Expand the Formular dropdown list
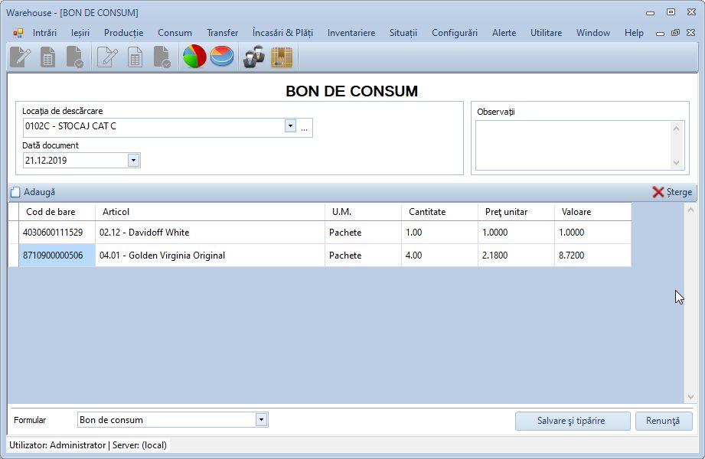The width and height of the screenshot is (705, 459). coord(261,419)
